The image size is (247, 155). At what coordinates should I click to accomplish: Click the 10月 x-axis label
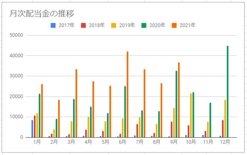click(191, 142)
